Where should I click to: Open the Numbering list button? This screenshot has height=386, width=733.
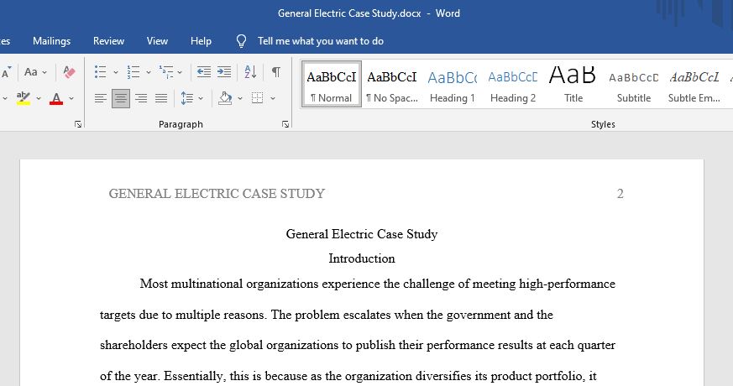[x=134, y=72]
